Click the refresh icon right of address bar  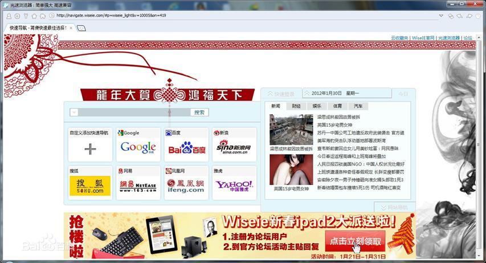coord(451,16)
